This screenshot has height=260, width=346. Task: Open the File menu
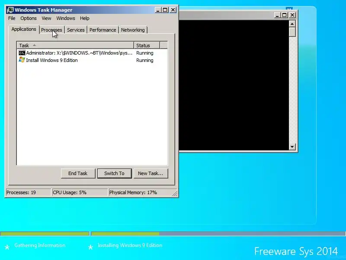tap(12, 18)
